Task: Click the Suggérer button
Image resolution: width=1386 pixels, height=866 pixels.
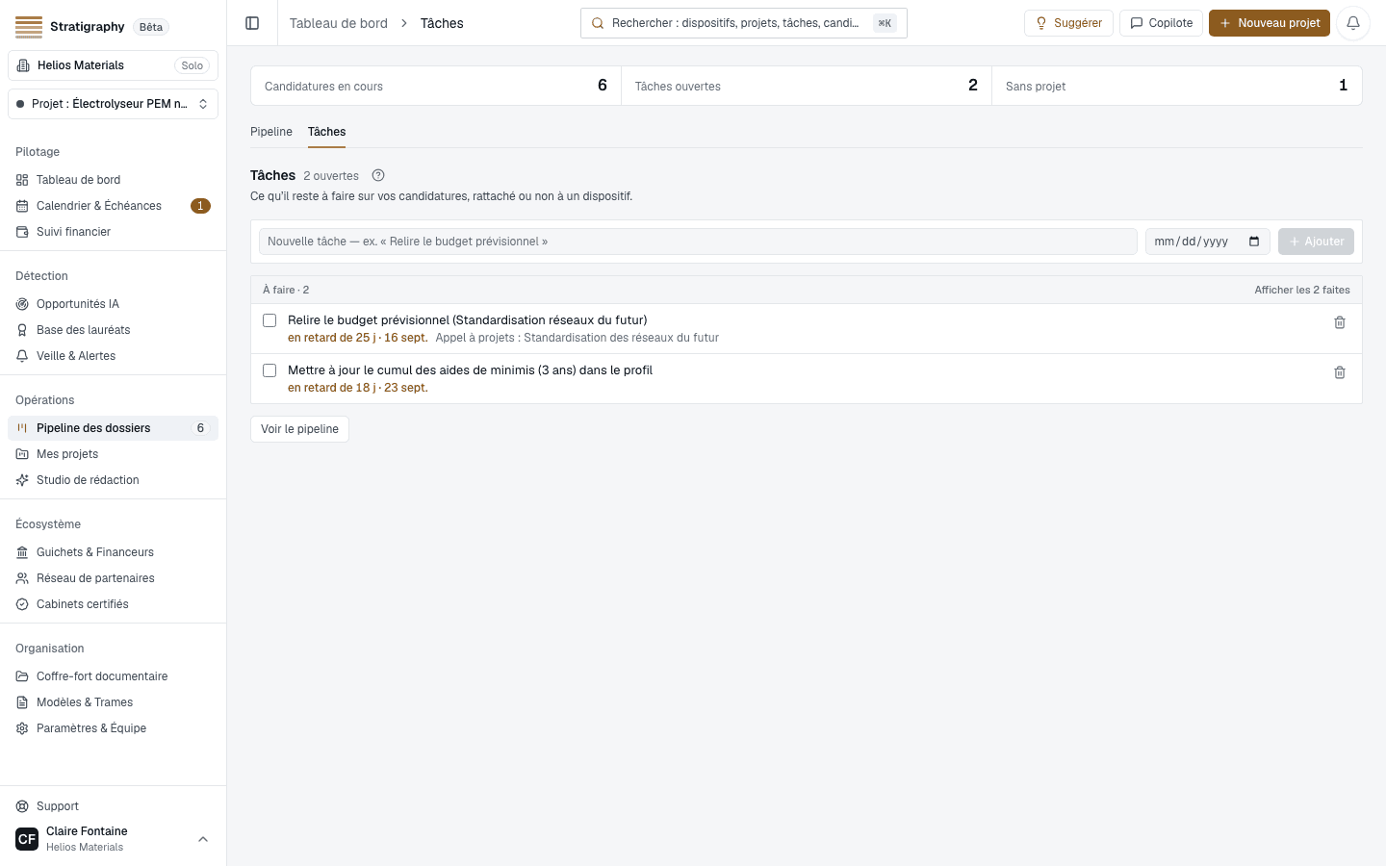Action: click(x=1068, y=23)
